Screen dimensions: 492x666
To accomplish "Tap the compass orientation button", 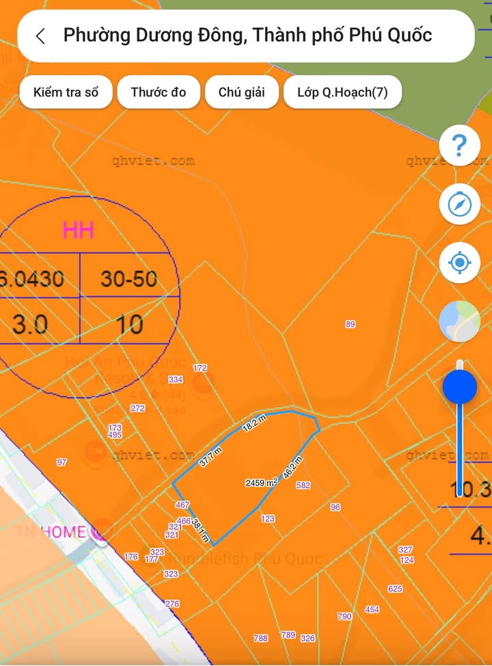I will coord(459,204).
